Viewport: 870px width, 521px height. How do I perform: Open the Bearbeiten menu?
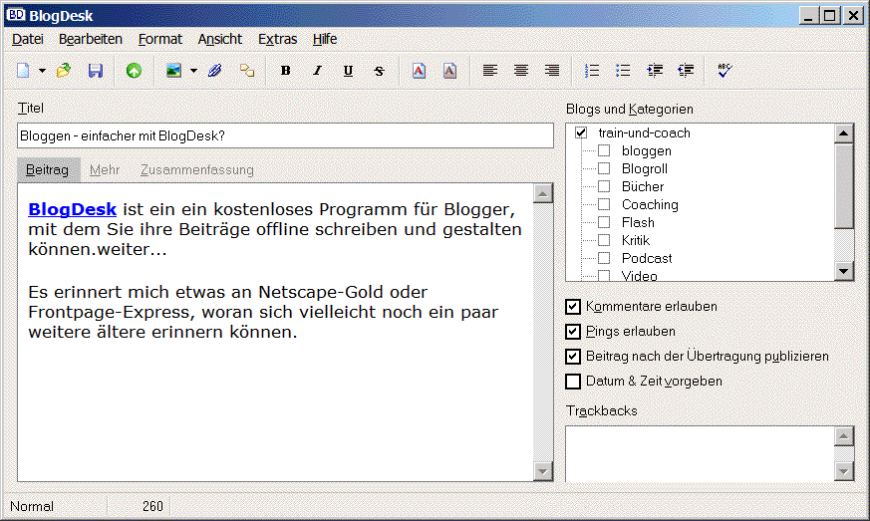pos(91,40)
